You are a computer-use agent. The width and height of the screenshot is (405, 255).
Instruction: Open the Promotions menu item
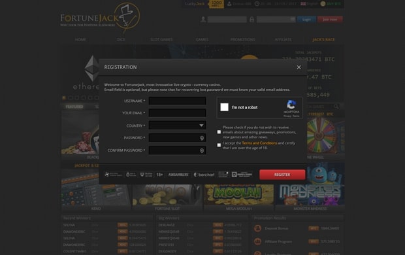[x=242, y=40]
